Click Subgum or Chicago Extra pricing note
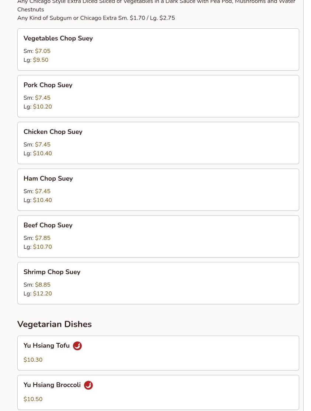 pos(96,18)
